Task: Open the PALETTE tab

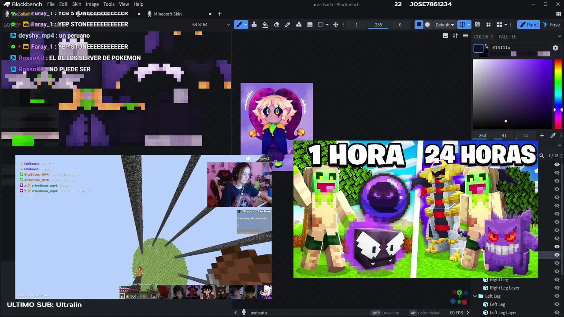Action: coord(508,37)
